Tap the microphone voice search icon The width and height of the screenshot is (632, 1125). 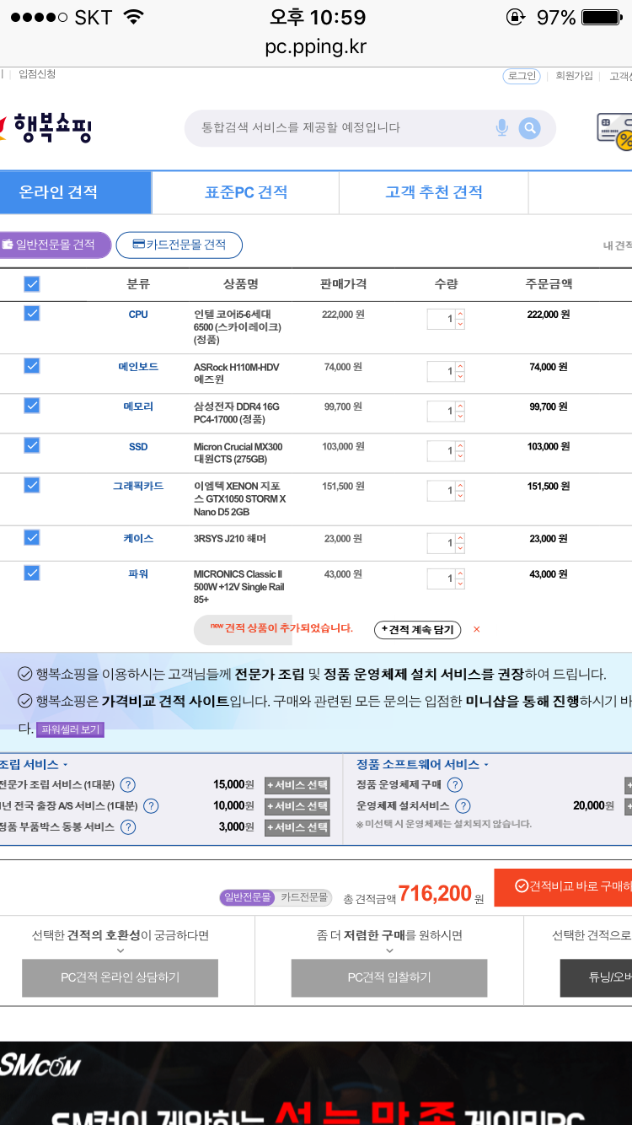[x=502, y=128]
